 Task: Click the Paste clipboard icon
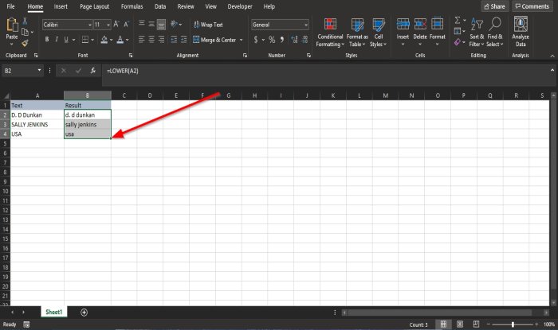coord(12,25)
